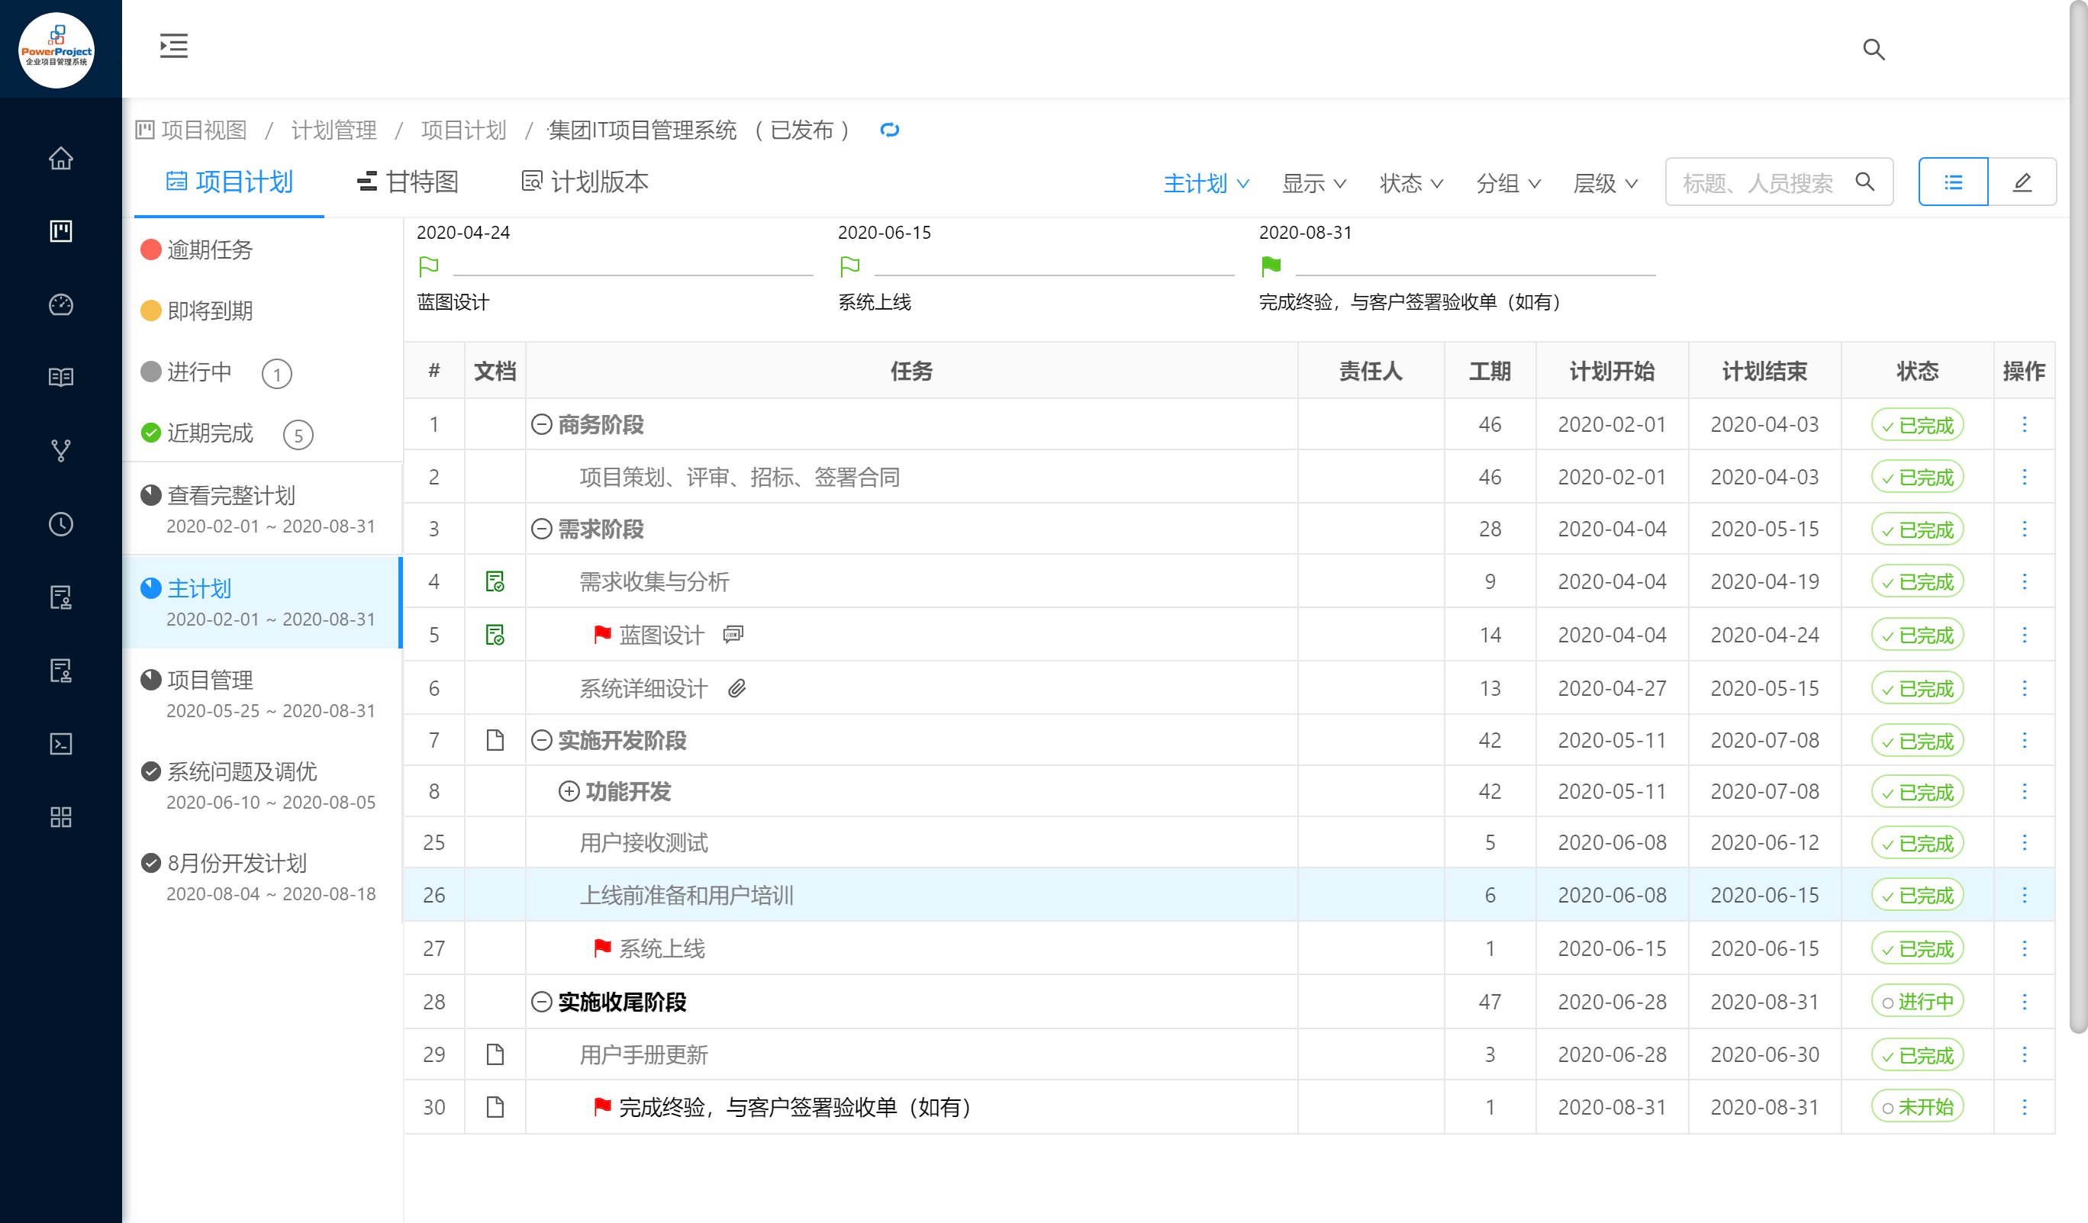2088x1223 pixels.
Task: Open the 层级 dropdown
Action: coord(1606,183)
